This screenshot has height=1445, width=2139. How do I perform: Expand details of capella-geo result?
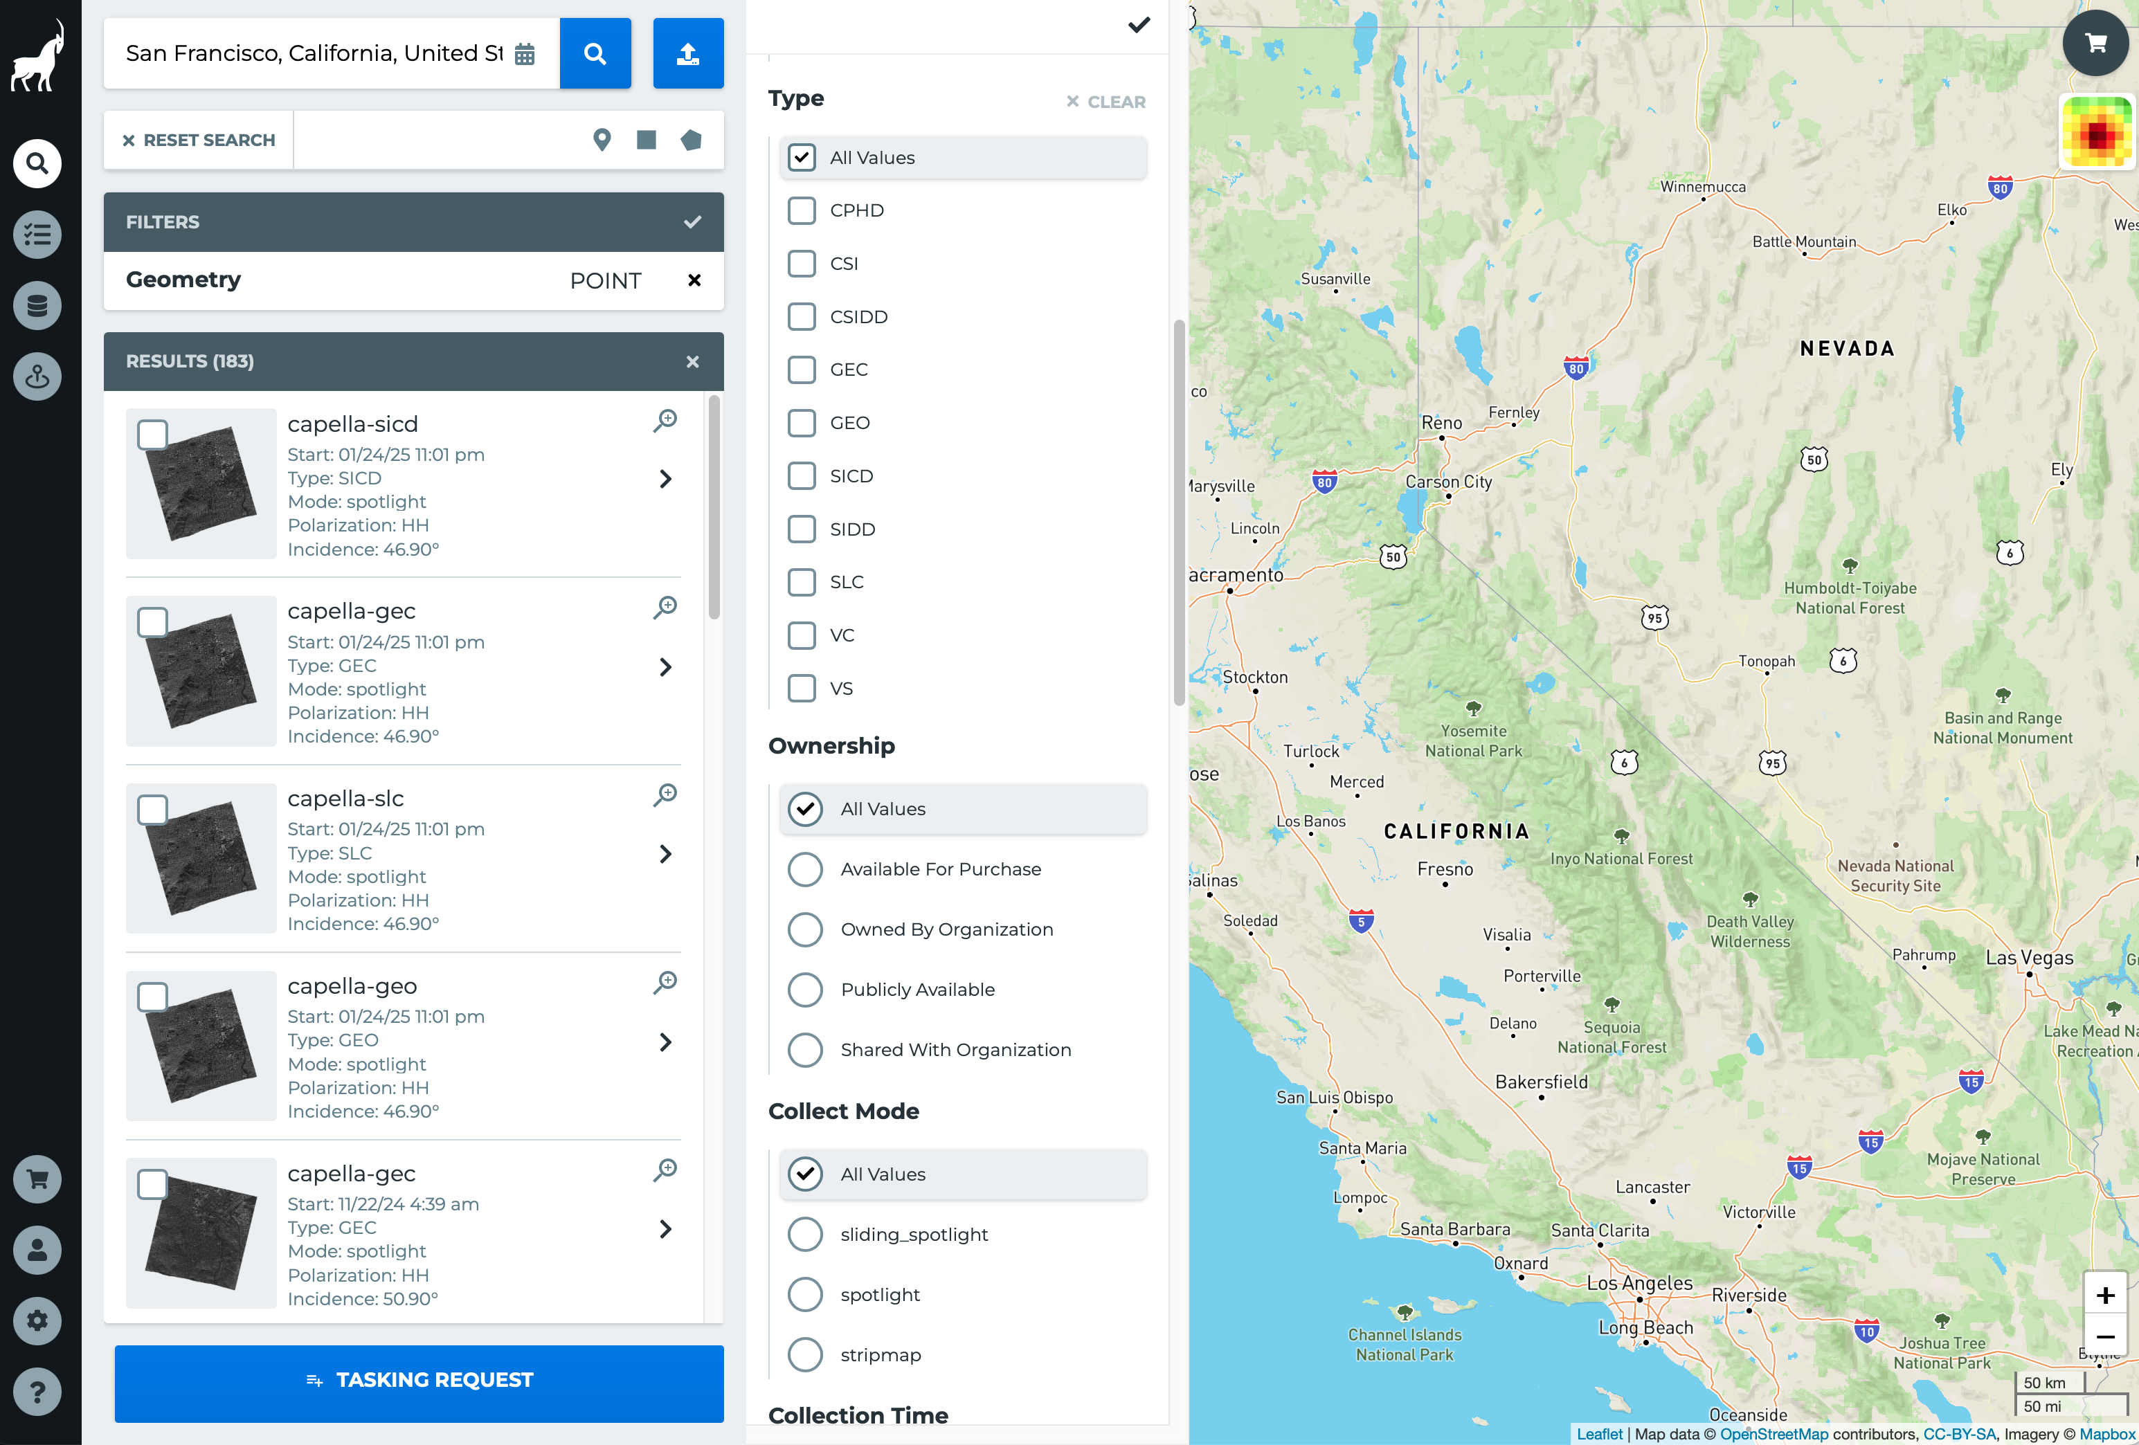(665, 1042)
